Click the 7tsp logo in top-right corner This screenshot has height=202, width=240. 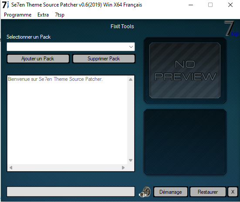(x=231, y=29)
